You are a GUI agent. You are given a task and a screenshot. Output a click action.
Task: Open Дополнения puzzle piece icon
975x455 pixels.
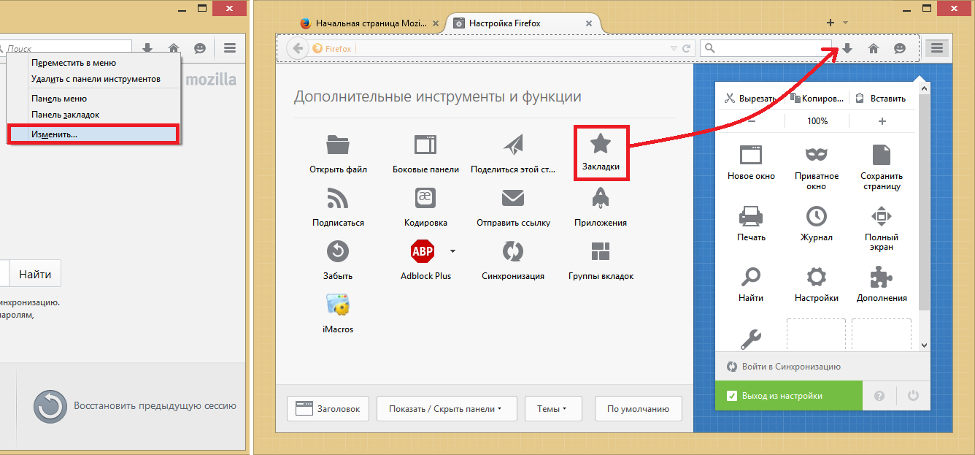pyautogui.click(x=882, y=277)
